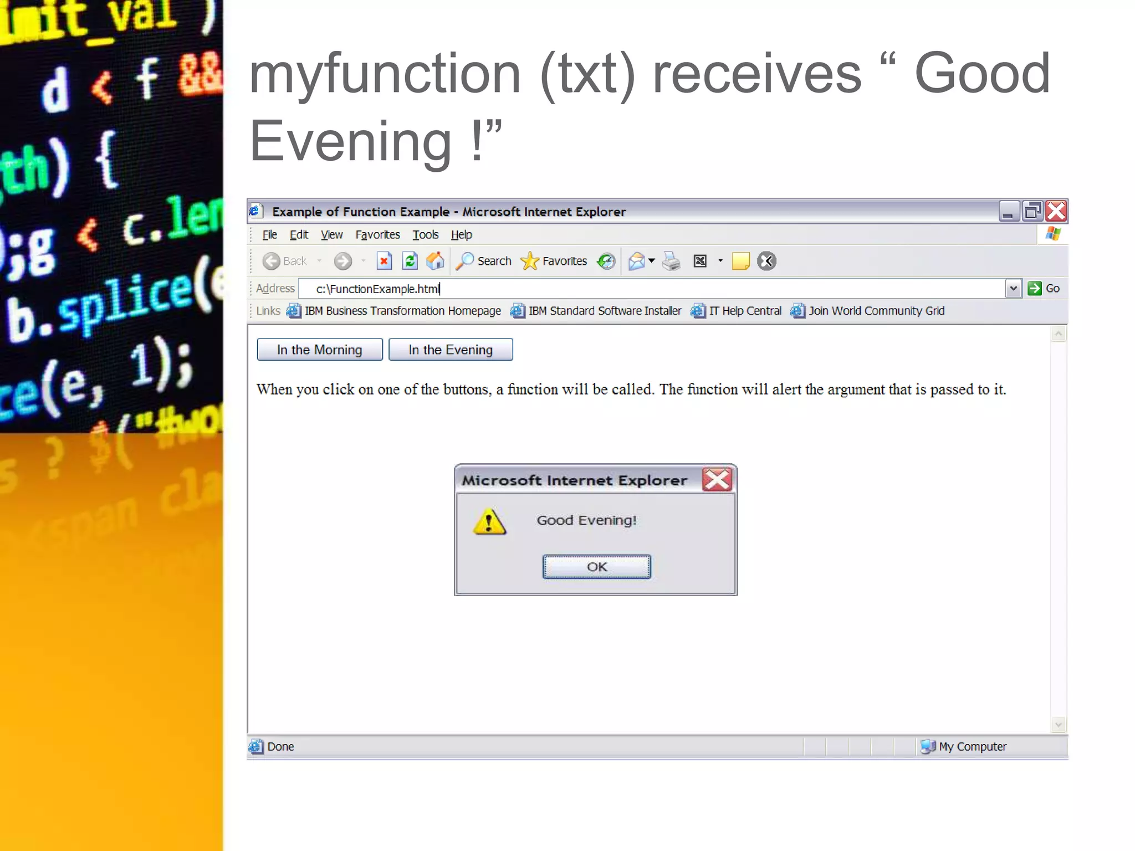Viewport: 1135px width, 851px height.
Task: Click the yellow note icon
Action: pos(741,261)
